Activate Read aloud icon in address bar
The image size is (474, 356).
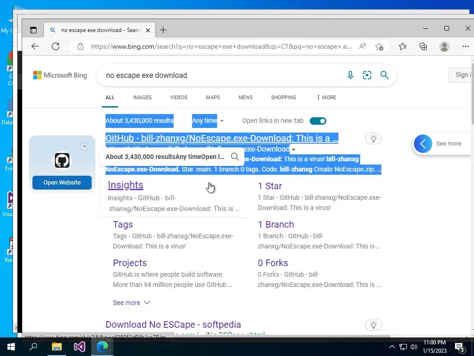(362, 46)
